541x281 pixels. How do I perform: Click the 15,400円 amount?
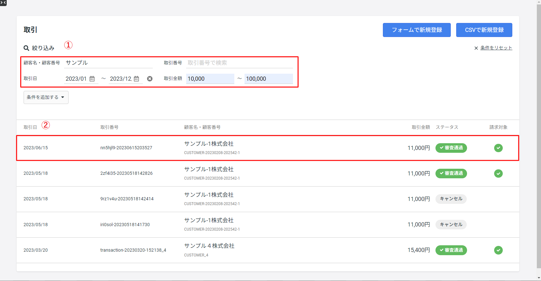pos(419,250)
